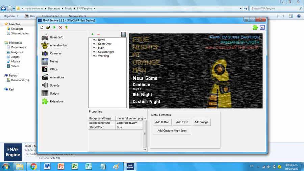Click the Windows Start button
The height and width of the screenshot is (171, 304).
click(x=6, y=167)
